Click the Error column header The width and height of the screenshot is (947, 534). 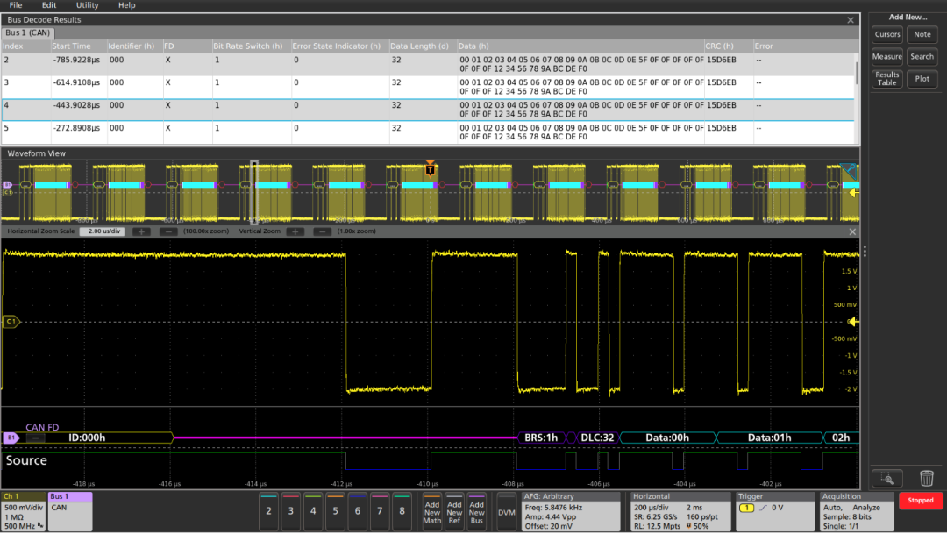[x=764, y=46]
